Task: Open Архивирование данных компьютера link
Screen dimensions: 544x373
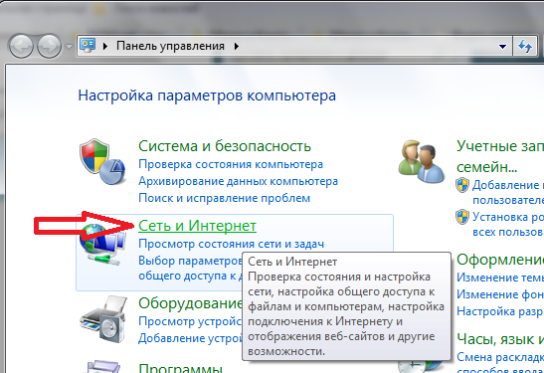Action: click(238, 181)
